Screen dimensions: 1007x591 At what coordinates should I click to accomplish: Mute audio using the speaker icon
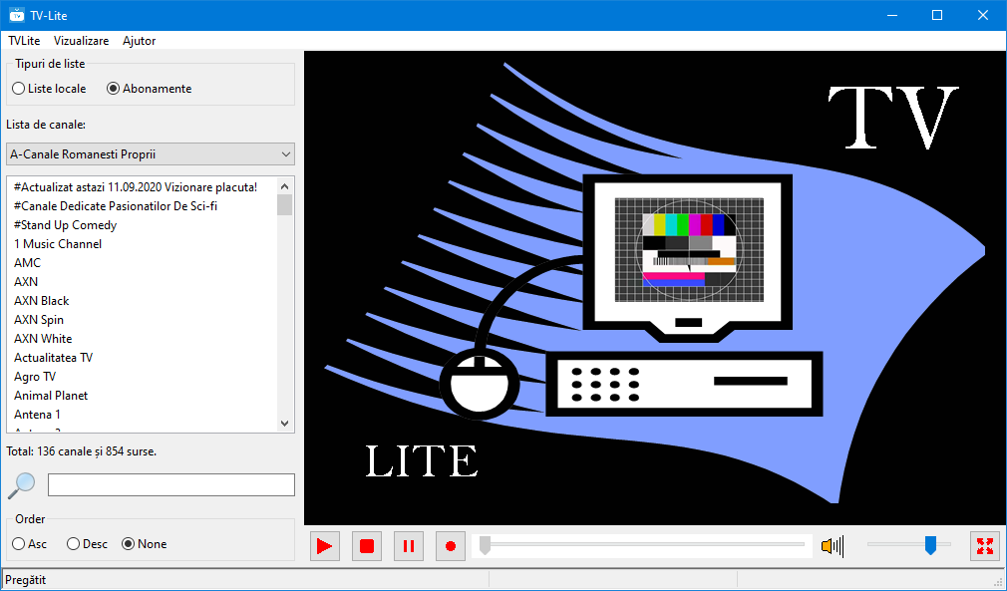(x=833, y=546)
